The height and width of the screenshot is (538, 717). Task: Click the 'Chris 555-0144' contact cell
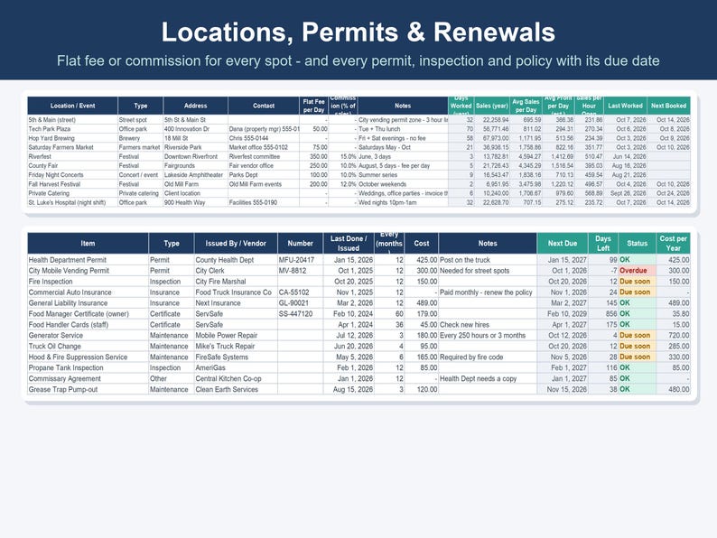click(264, 138)
